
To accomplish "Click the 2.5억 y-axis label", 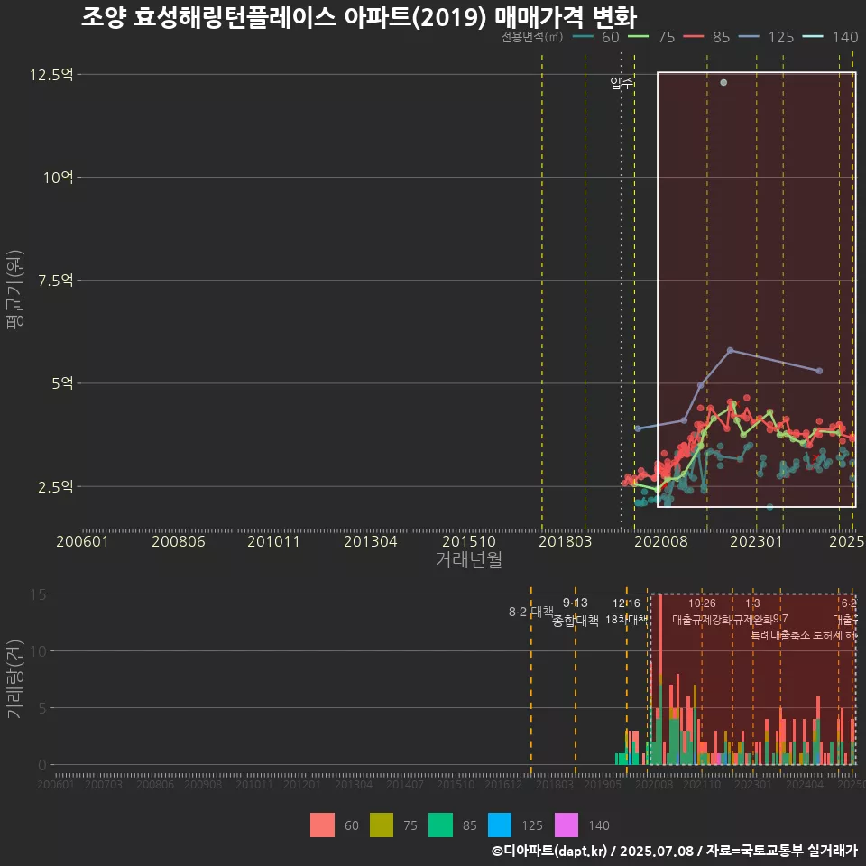I will point(56,486).
